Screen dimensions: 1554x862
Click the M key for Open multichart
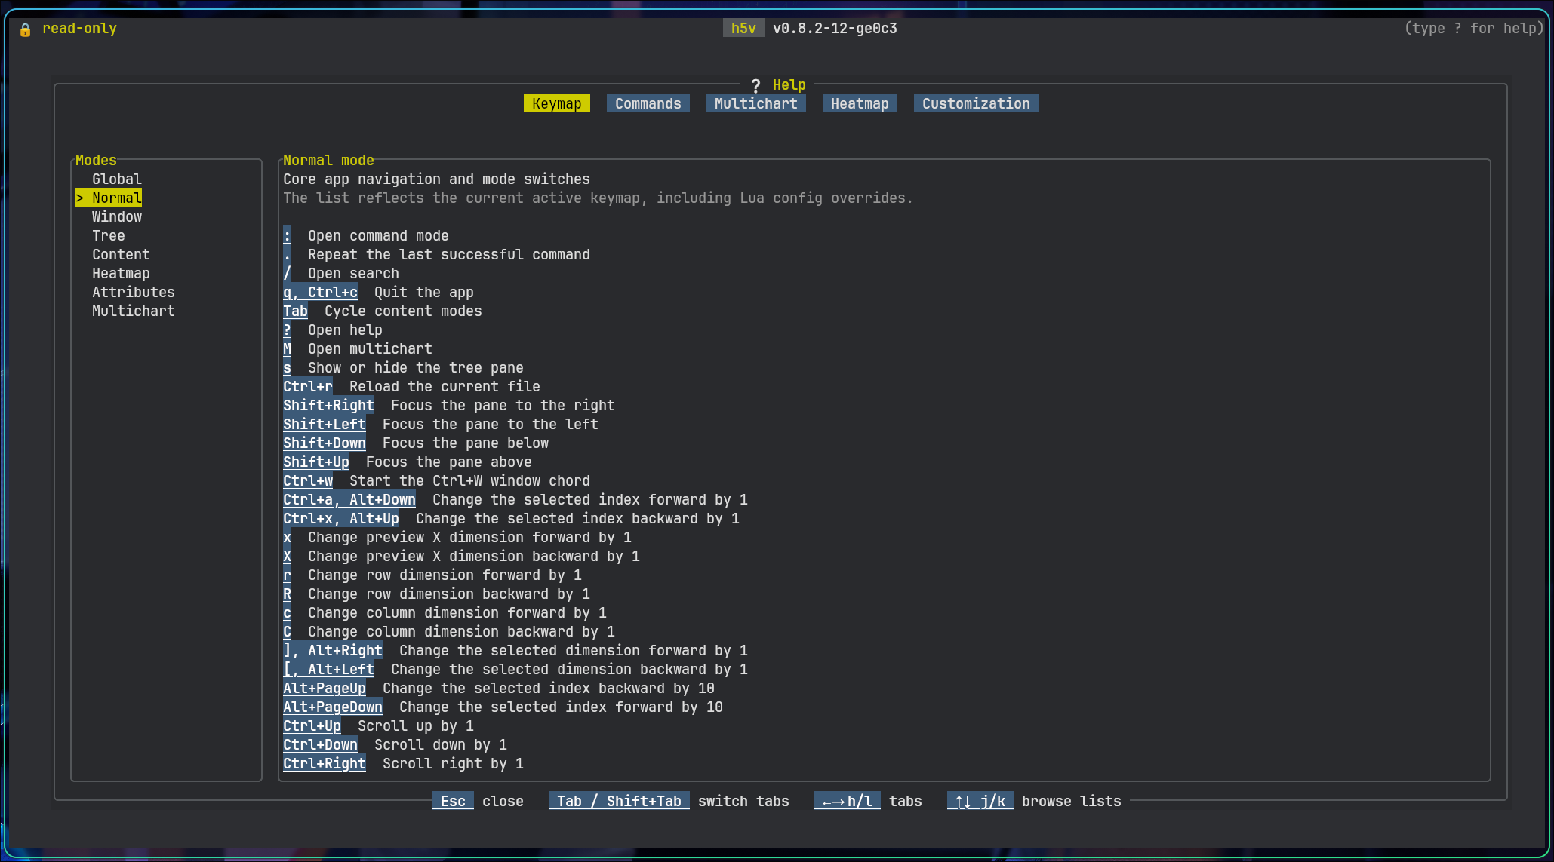coord(287,349)
